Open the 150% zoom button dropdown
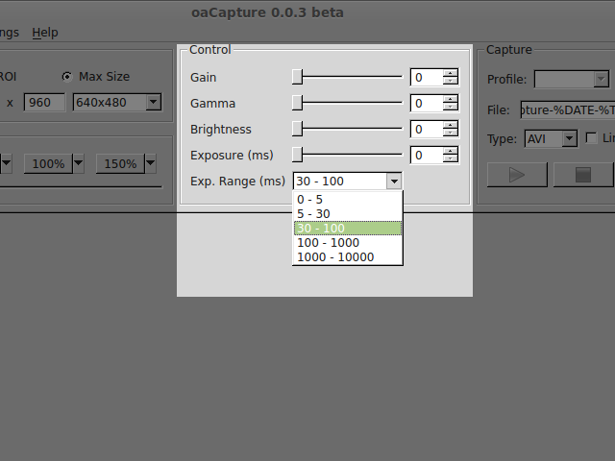 (x=150, y=163)
